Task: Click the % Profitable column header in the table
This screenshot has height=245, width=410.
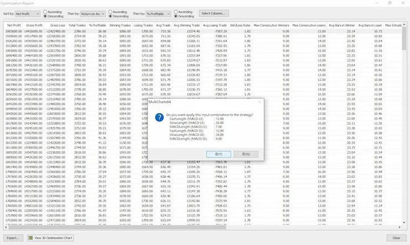Action: 98,25
